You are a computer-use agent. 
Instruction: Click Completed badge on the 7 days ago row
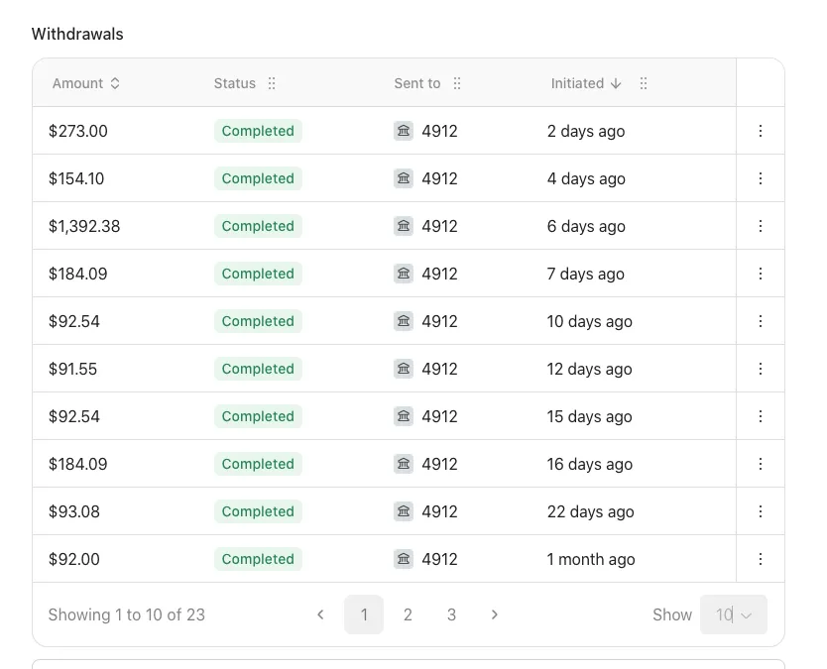(258, 274)
